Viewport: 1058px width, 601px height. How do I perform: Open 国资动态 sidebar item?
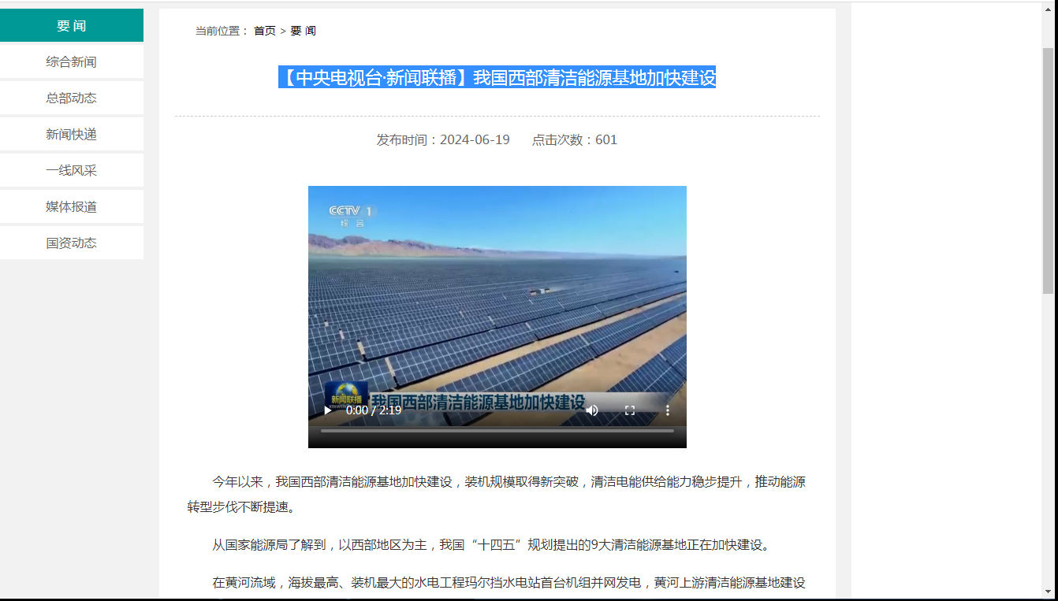[72, 243]
